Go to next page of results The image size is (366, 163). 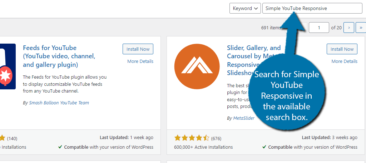pyautogui.click(x=349, y=28)
